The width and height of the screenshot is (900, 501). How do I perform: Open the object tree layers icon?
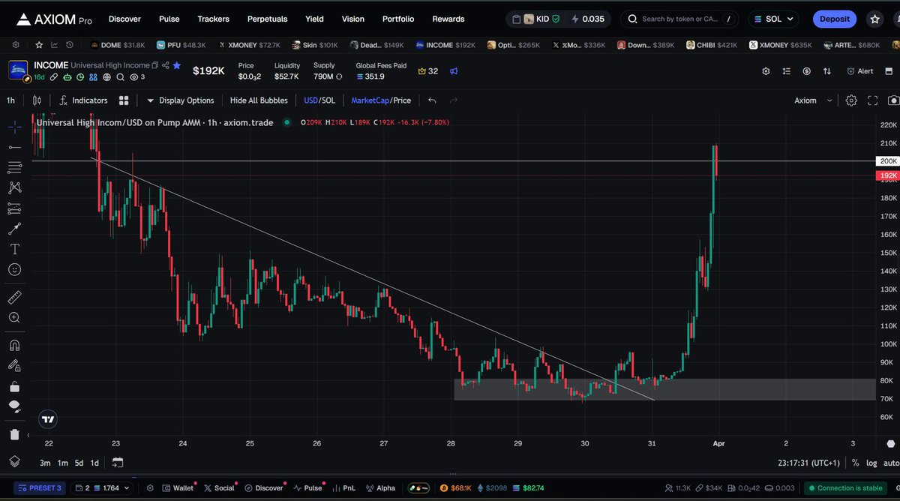click(x=14, y=461)
